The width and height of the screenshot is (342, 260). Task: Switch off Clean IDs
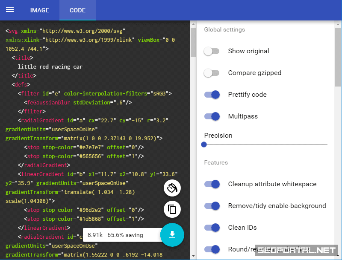[x=212, y=228]
